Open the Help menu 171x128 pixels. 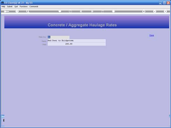(3, 7)
